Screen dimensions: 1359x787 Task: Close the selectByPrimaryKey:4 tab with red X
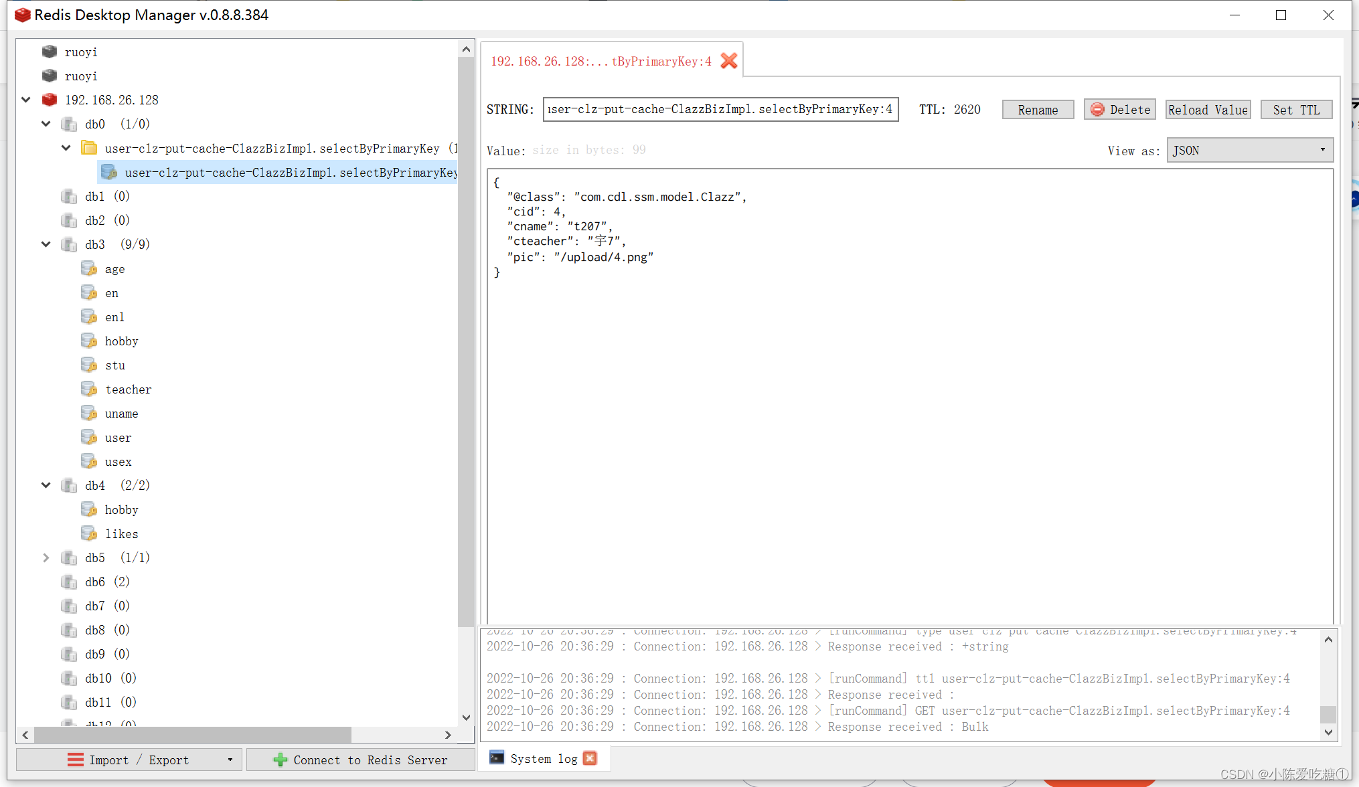coord(729,61)
